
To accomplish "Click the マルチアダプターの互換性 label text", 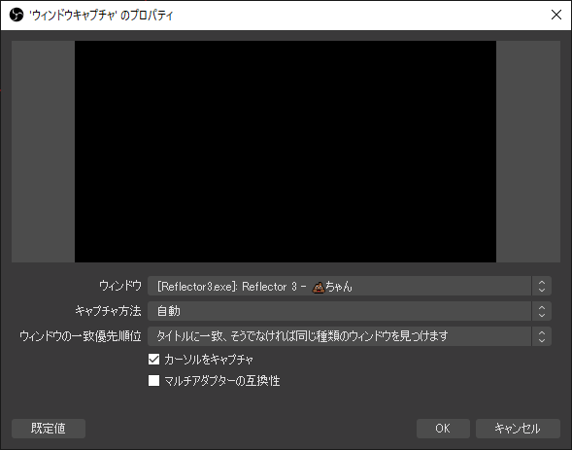I will point(221,381).
